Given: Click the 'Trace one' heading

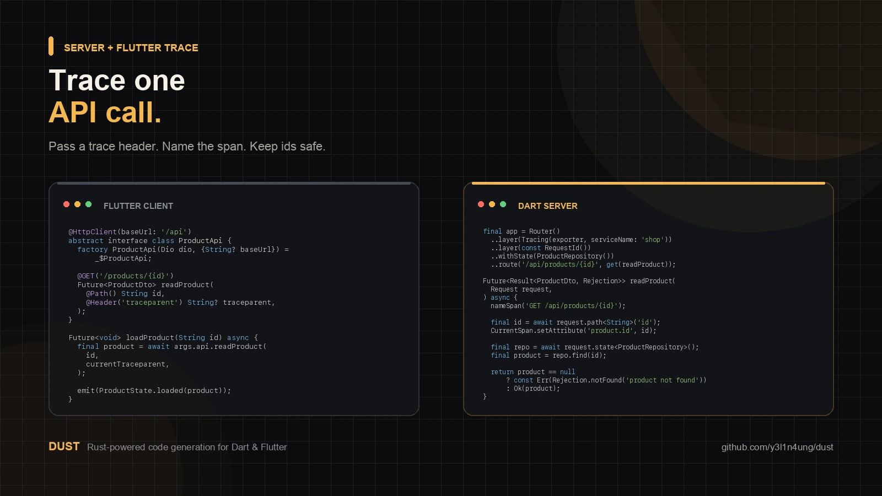Looking at the screenshot, I should 117,80.
